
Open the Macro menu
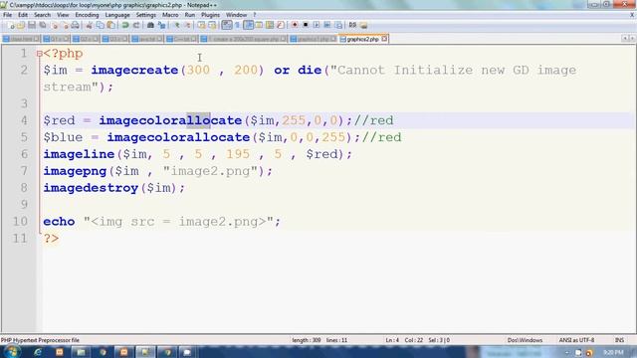click(x=170, y=15)
